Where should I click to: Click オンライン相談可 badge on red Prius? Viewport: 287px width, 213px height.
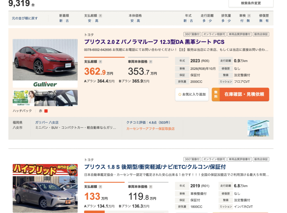click(x=214, y=34)
